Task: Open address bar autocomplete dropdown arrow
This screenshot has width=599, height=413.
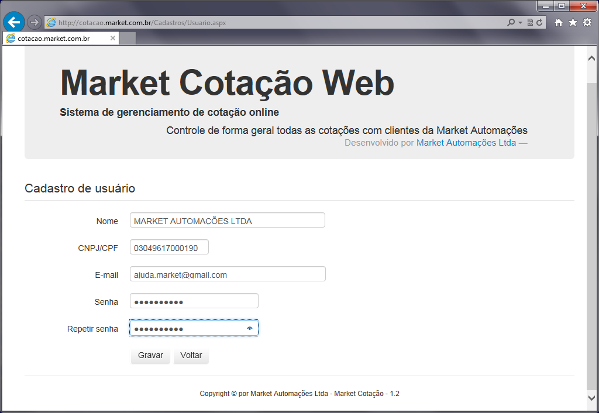Action: click(x=520, y=23)
